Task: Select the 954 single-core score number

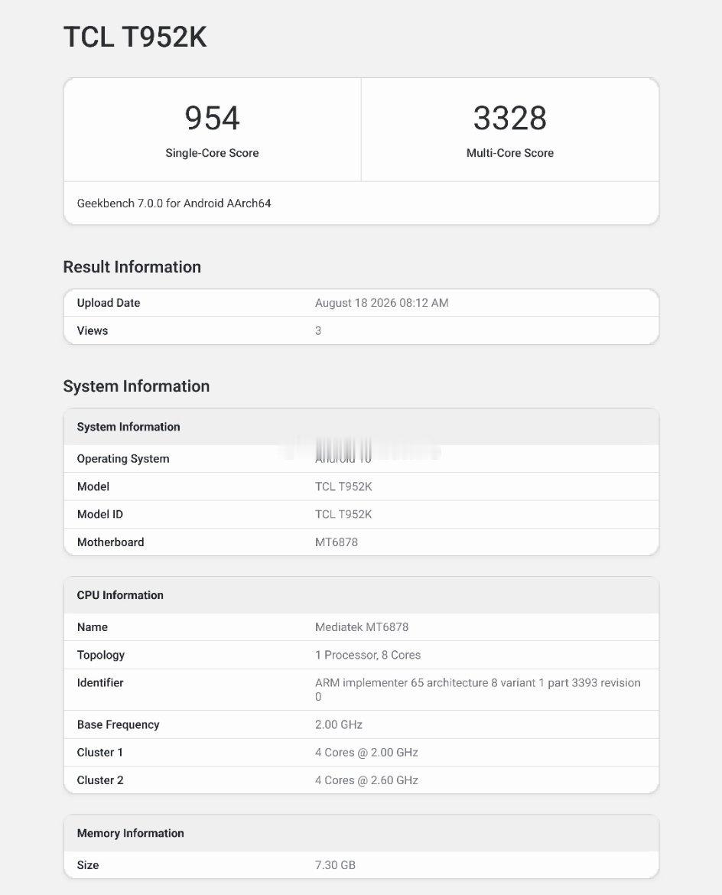Action: click(x=212, y=118)
